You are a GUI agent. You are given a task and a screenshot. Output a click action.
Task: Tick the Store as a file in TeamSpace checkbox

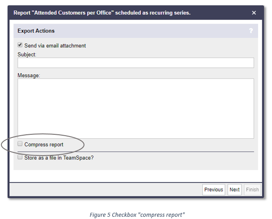click(x=20, y=157)
